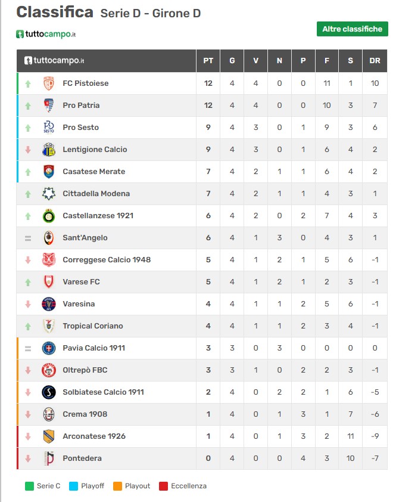This screenshot has width=396, height=502.
Task: Click the red Eccellenza legend swatch
Action: [163, 486]
